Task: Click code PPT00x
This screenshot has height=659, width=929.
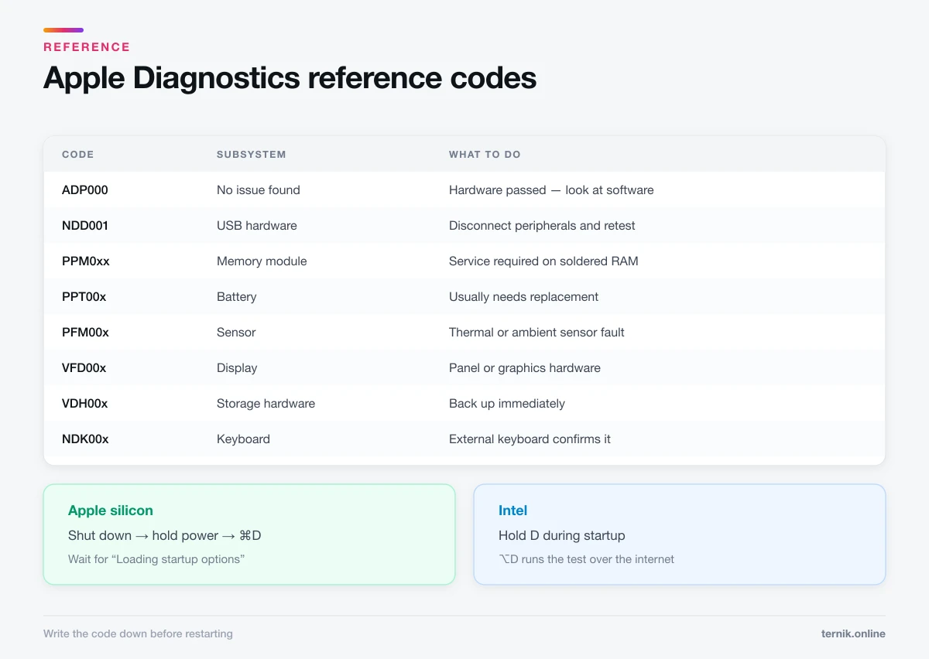Action: (x=84, y=297)
